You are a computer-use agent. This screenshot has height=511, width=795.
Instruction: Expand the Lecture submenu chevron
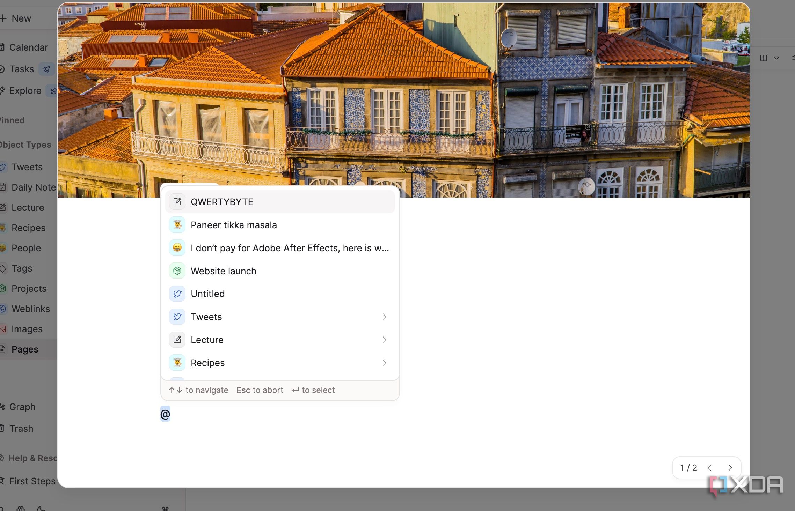[384, 340]
